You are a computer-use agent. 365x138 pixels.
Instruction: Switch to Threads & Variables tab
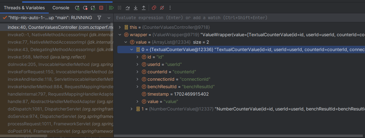[24, 8]
